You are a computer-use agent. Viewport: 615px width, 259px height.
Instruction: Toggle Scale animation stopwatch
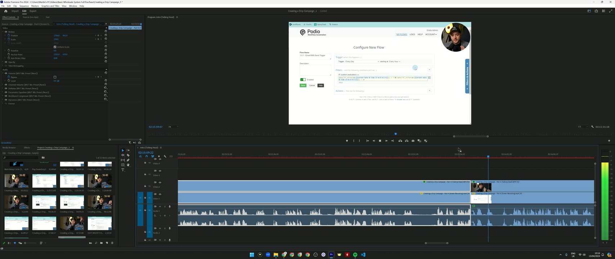[9, 39]
